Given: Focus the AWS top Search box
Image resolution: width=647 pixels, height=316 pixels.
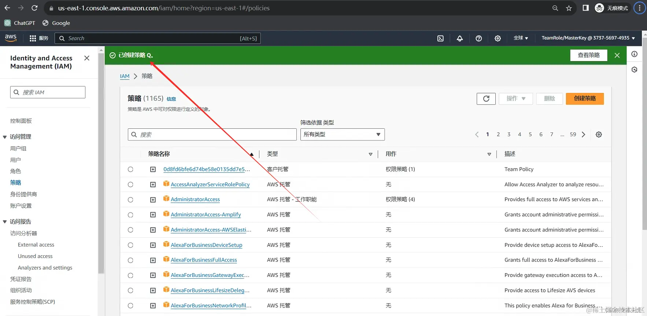Looking at the screenshot, I should pyautogui.click(x=158, y=38).
